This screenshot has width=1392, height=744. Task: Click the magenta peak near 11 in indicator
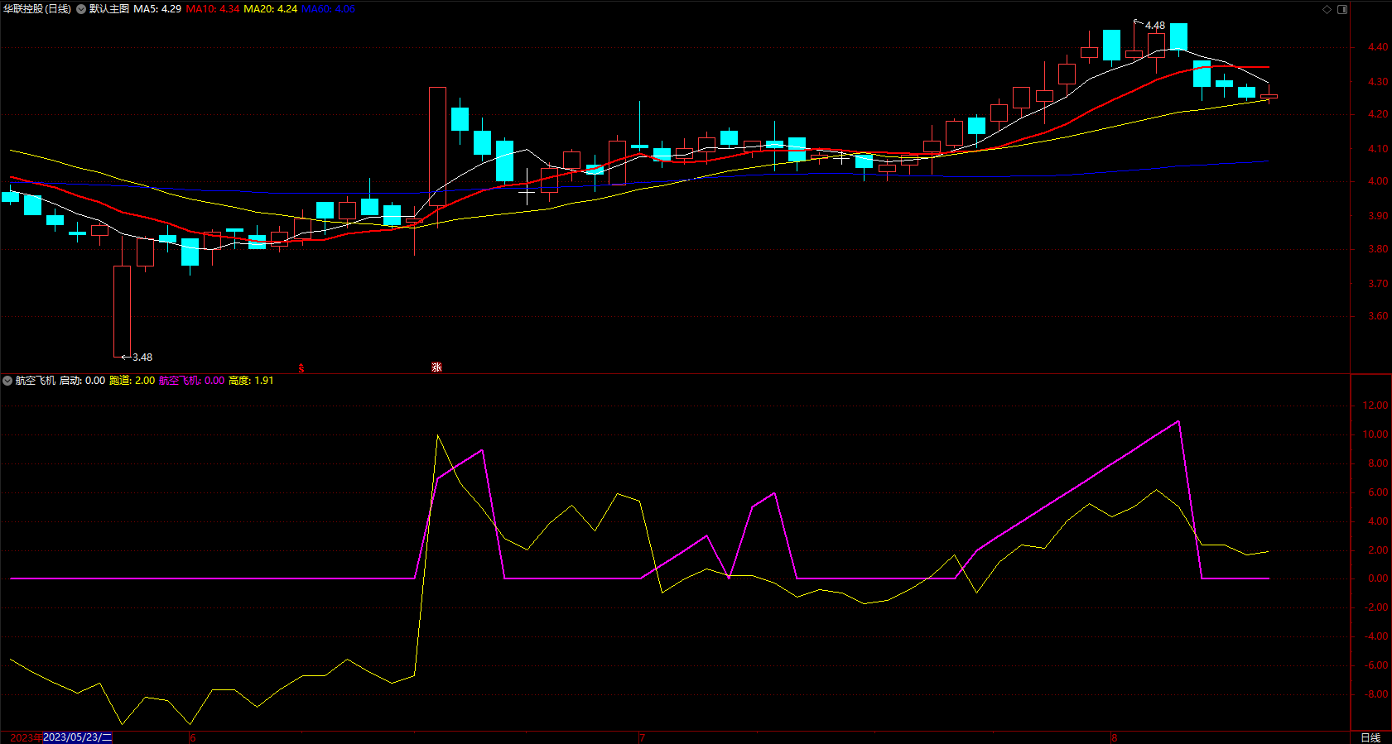pyautogui.click(x=1178, y=421)
